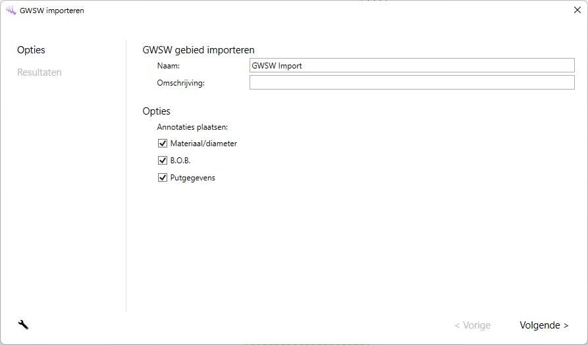
Task: Click the Putgegevens label text
Action: (192, 178)
